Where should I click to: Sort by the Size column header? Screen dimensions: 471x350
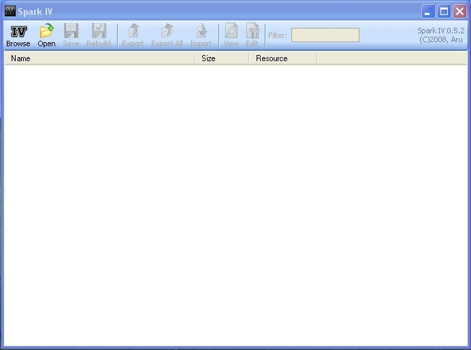[221, 58]
